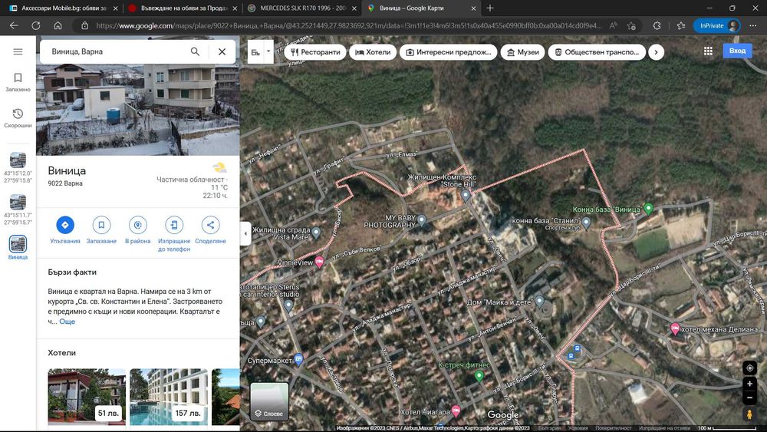Click the MY BABY PHOTOGRAPHY map pin
Screen dimensions: 767x432
pyautogui.click(x=422, y=219)
